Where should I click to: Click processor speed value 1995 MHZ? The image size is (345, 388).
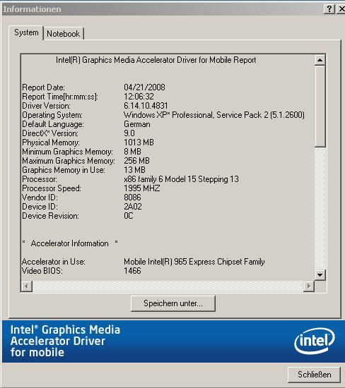[141, 188]
